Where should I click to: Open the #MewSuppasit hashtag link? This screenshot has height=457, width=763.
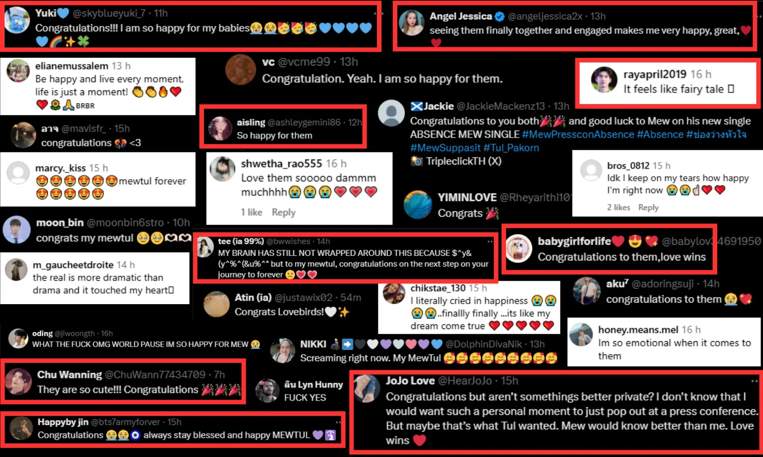tap(446, 148)
